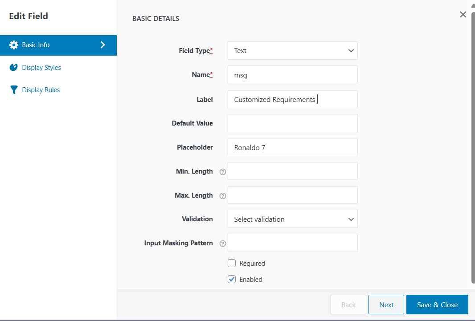Click Save & Close

click(437, 305)
